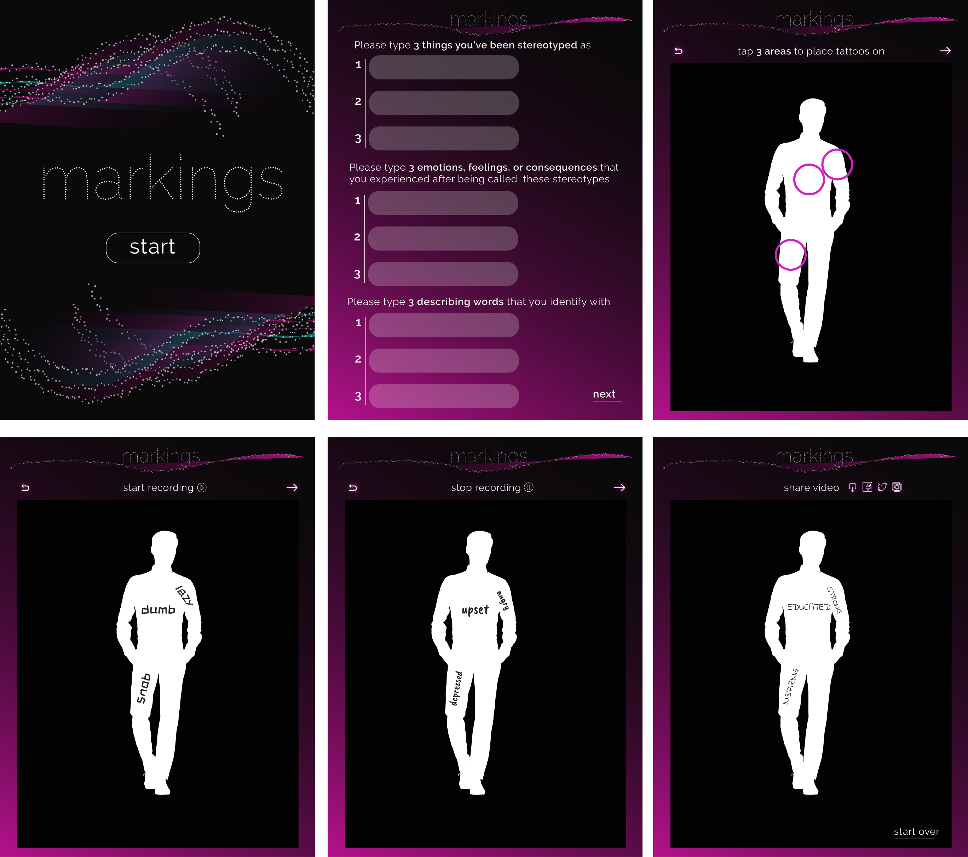Tap the shoulder circle marker on the silhouette

pos(837,164)
